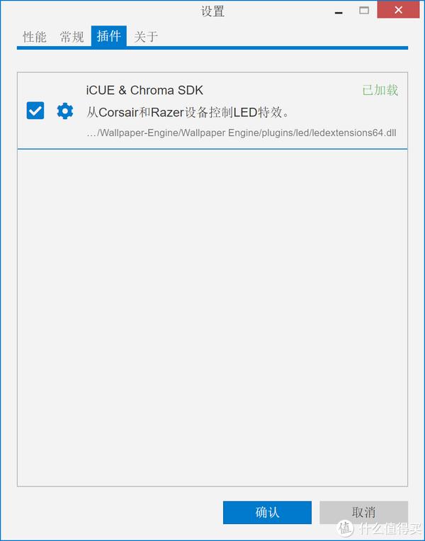Viewport: 425px width, 541px height.
Task: Click the Corsair和Razer LED description line
Action: (x=188, y=112)
